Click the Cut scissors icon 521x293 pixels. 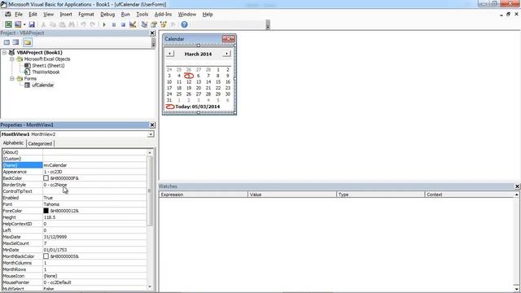click(43, 24)
